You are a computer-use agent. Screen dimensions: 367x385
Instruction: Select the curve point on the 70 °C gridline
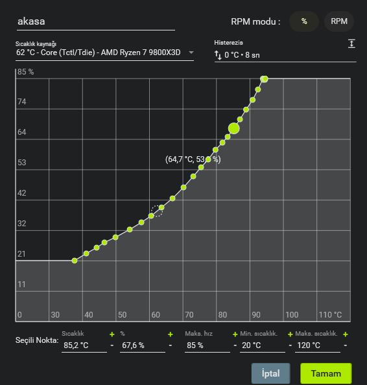(184, 187)
